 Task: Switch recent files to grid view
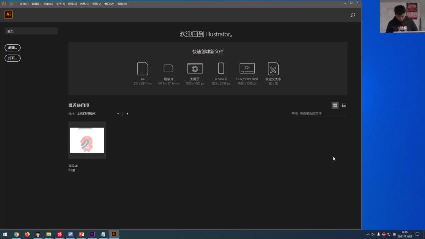pos(335,105)
